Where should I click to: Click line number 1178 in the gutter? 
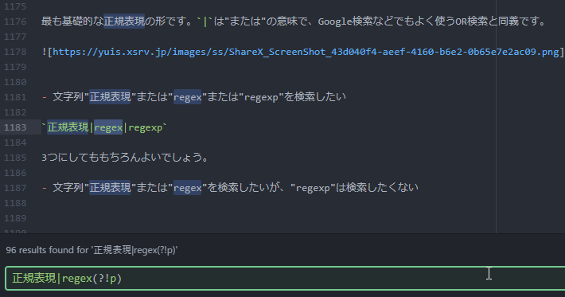click(15, 52)
